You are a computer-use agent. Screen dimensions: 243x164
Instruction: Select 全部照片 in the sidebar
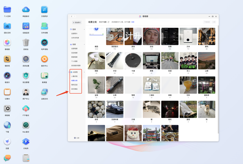(74, 33)
